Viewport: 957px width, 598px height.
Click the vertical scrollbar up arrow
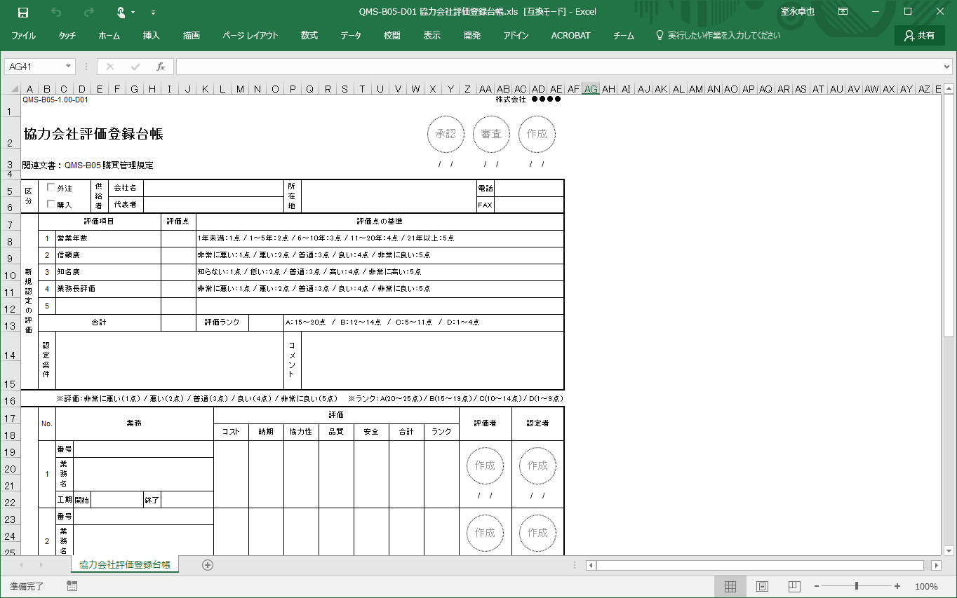(949, 90)
